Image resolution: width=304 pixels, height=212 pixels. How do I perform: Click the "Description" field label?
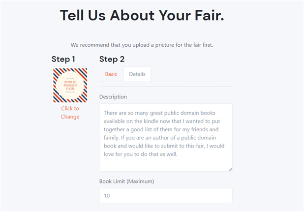point(113,96)
